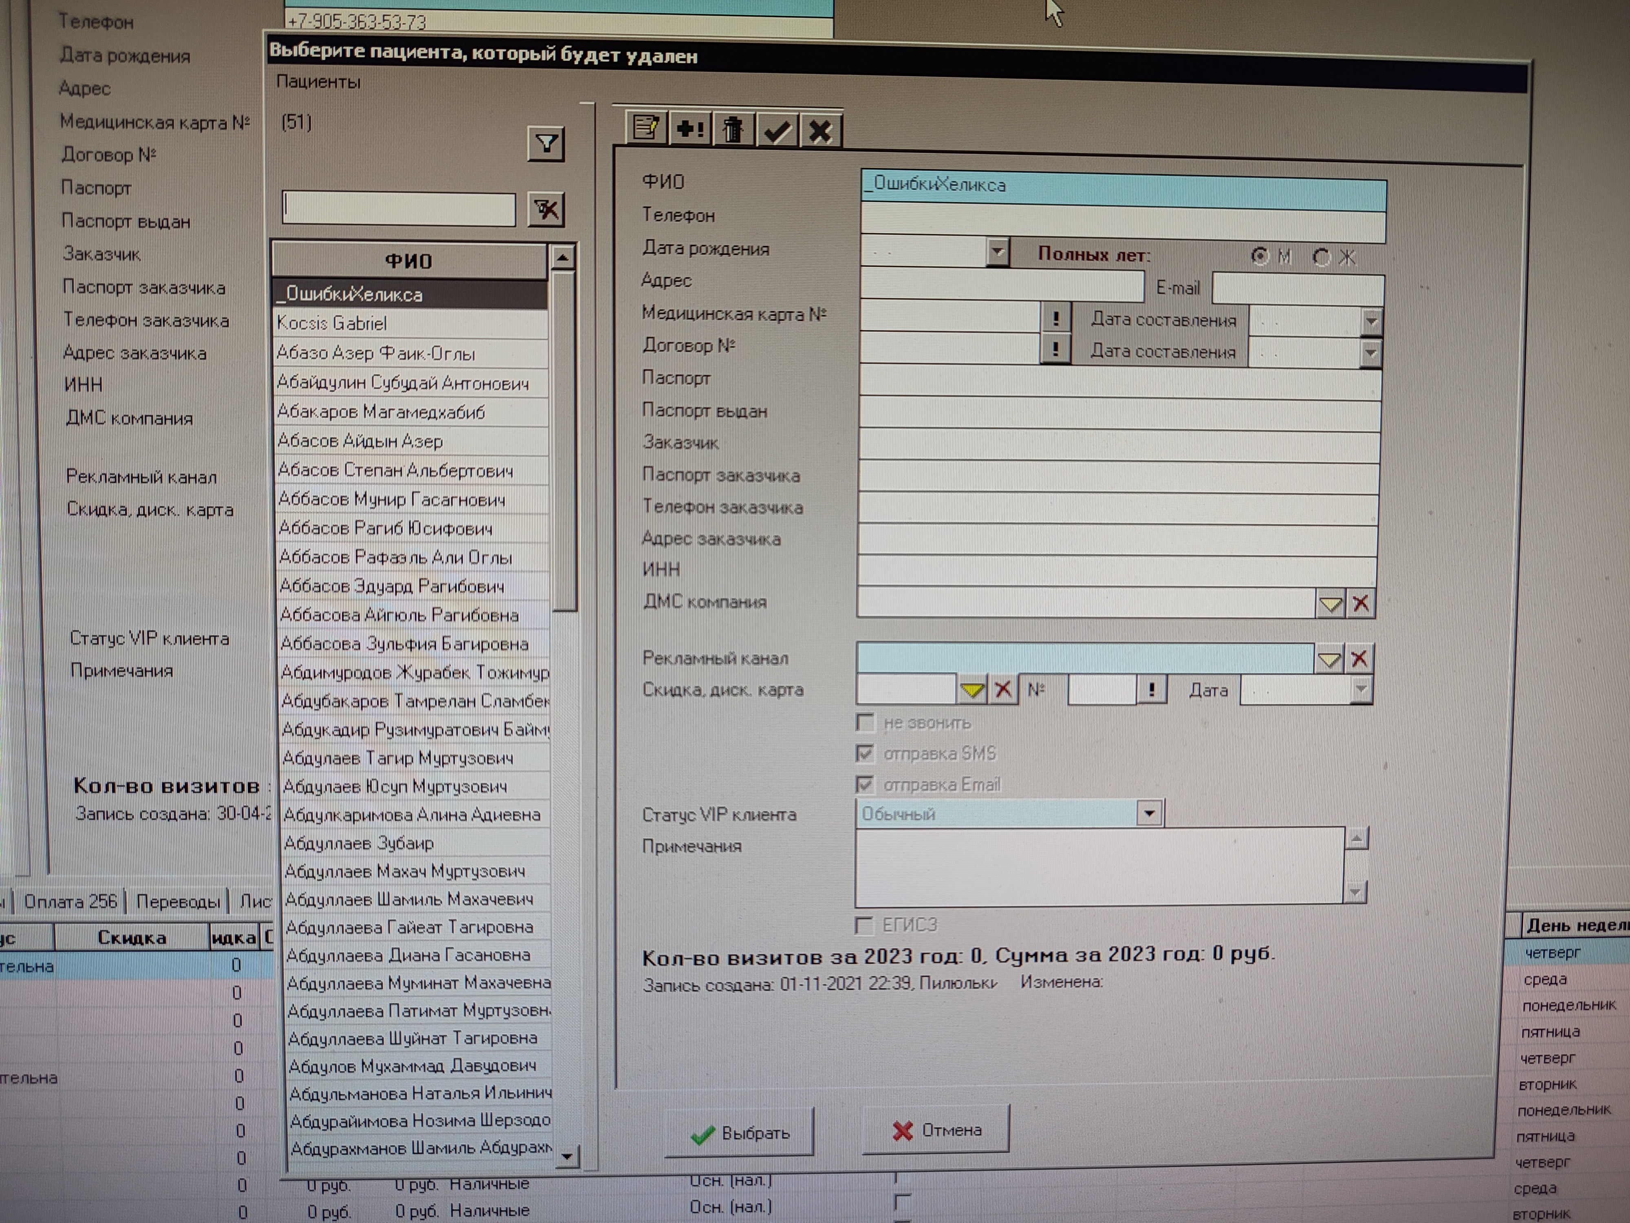
Task: Switch to the Переводы tab
Action: click(178, 902)
